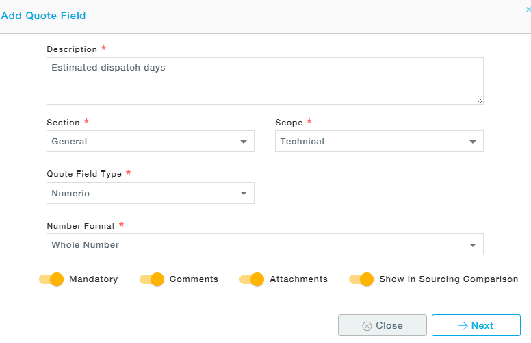
Task: Click the Scope dropdown caret icon
Action: click(x=473, y=142)
